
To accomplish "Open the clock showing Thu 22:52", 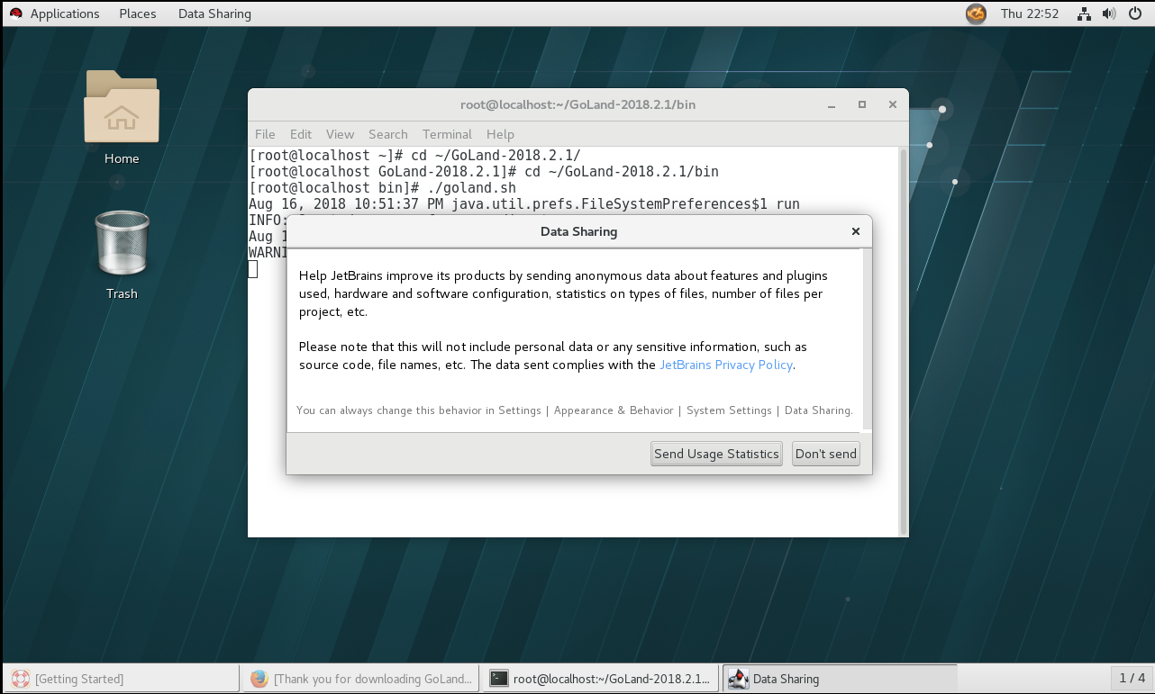I will point(1030,14).
